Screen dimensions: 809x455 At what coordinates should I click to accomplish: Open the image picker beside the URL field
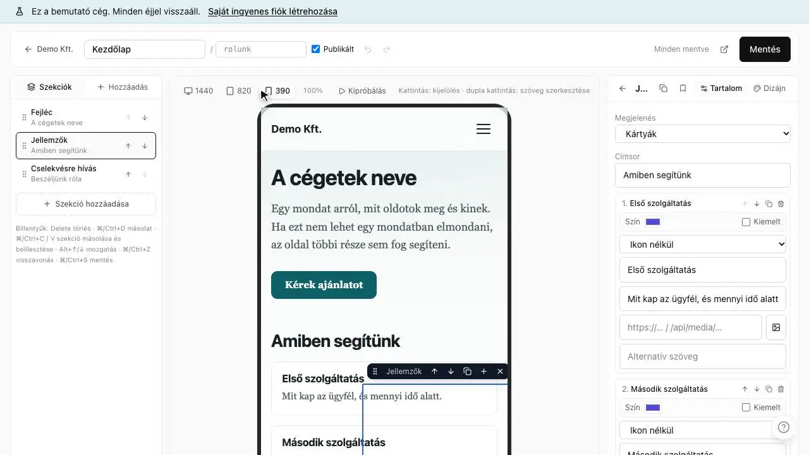coord(776,327)
